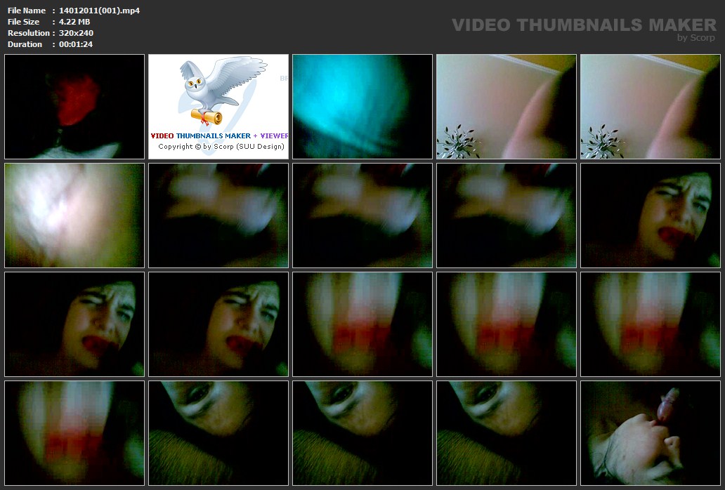Click the 'by Scorp' credit under the title
Viewport: 725px width, 490px height.
click(695, 38)
